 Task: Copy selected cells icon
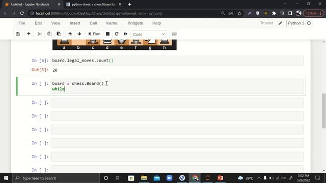(x=49, y=34)
